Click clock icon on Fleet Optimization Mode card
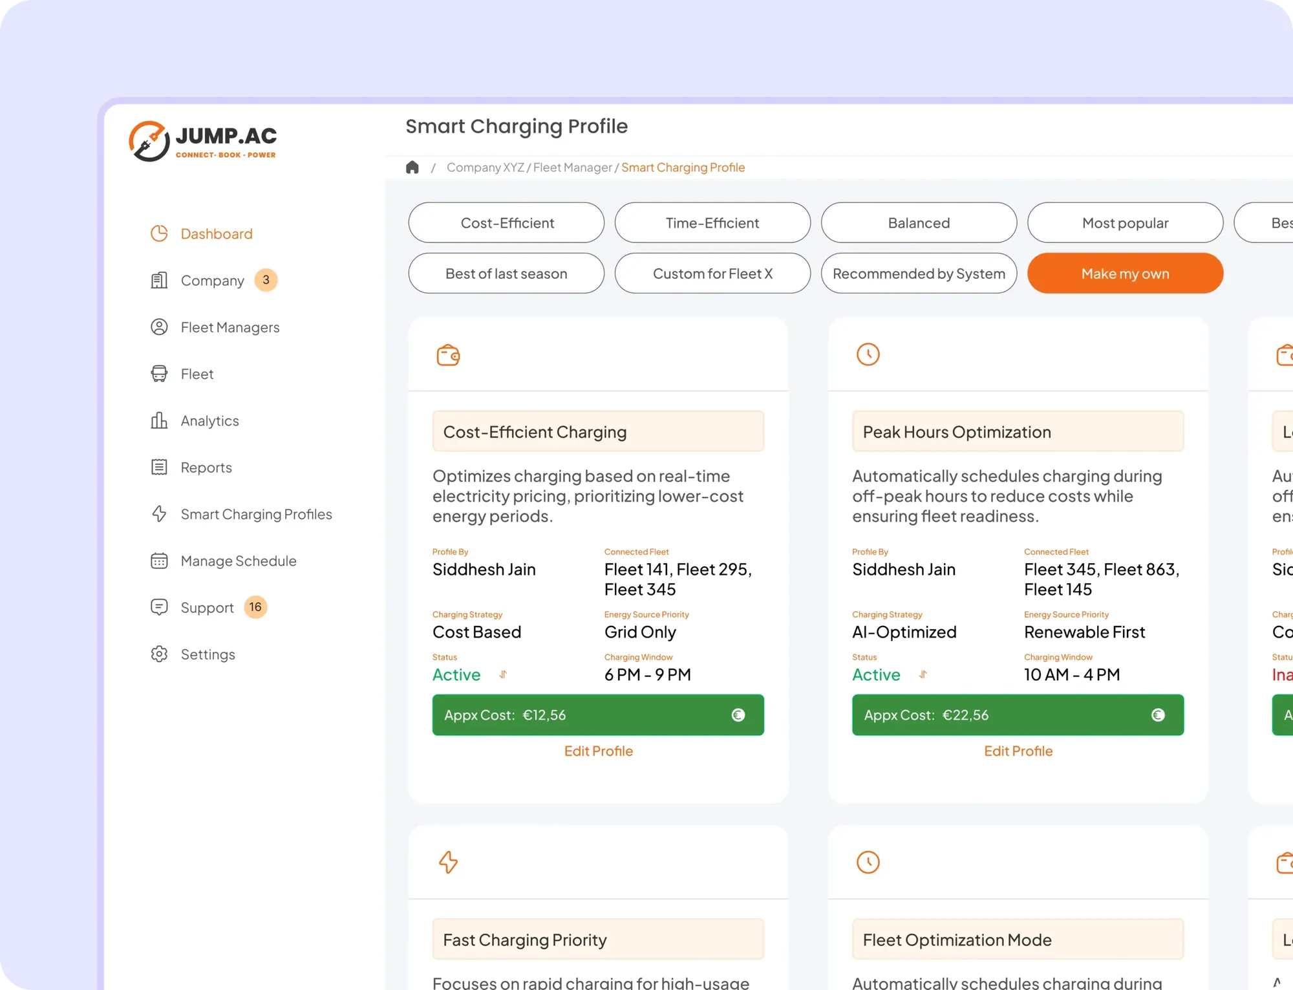This screenshot has width=1293, height=990. (x=868, y=862)
